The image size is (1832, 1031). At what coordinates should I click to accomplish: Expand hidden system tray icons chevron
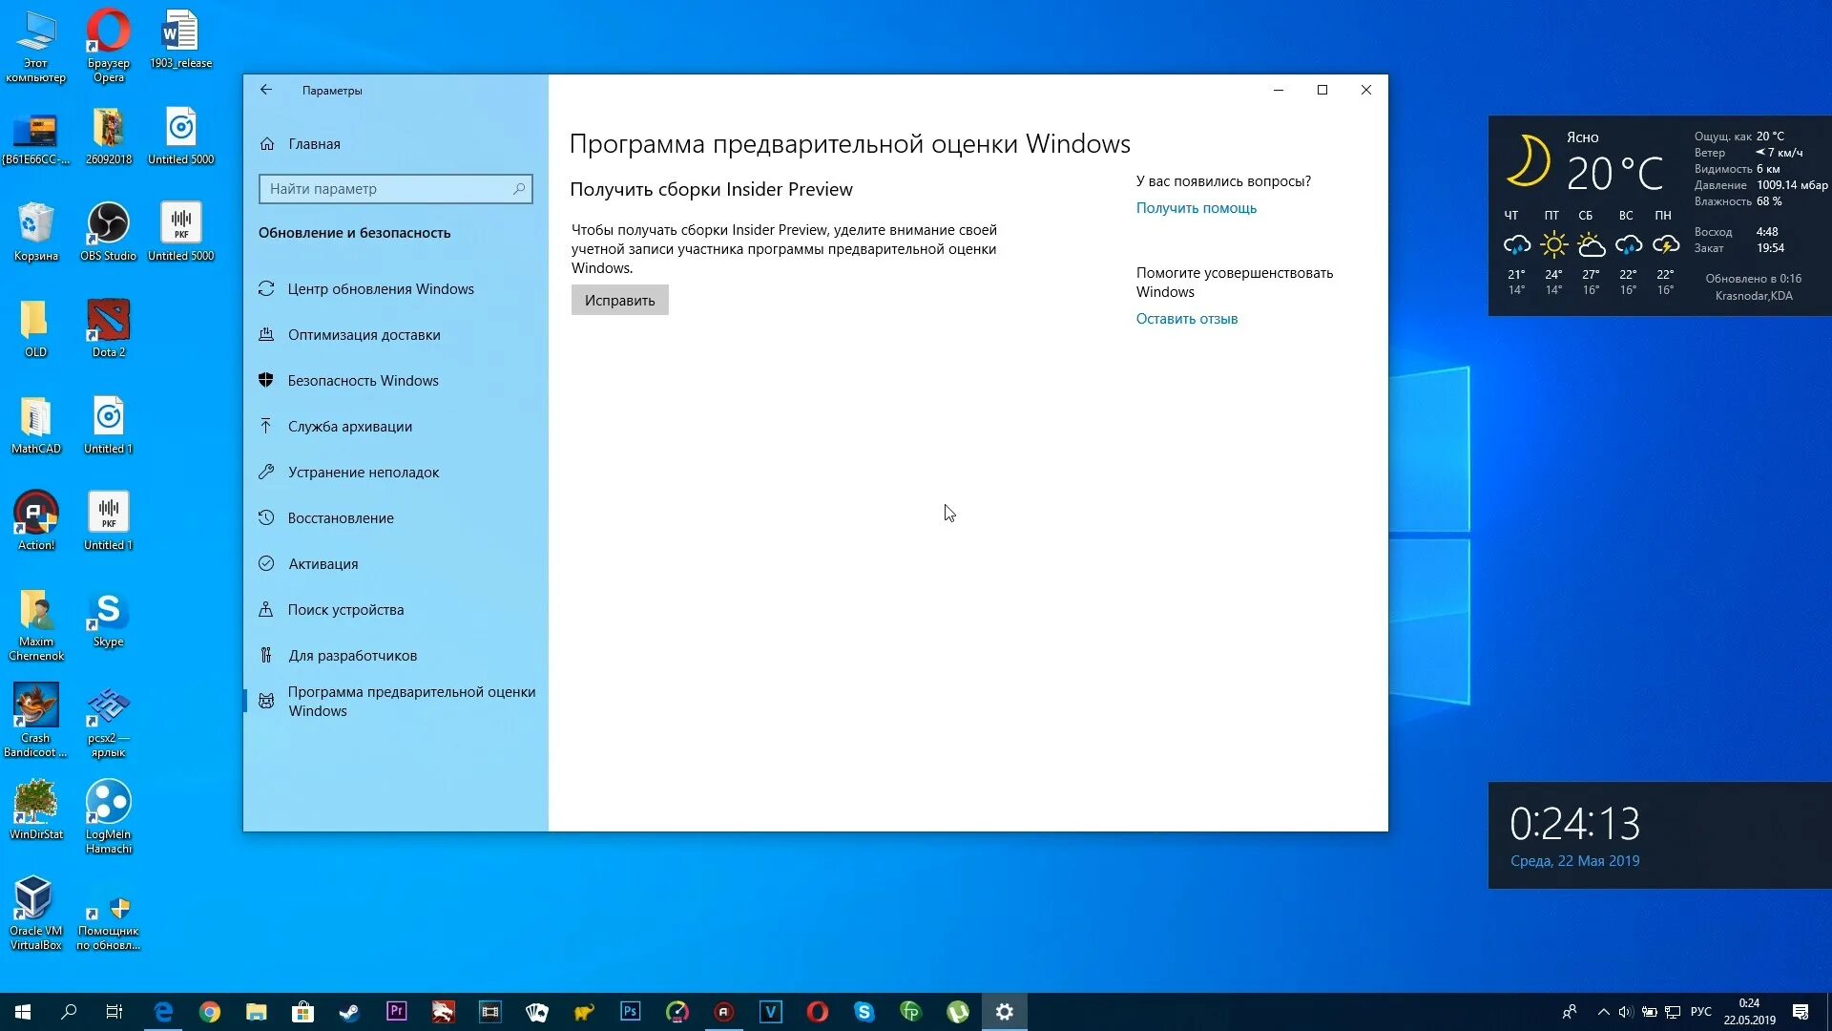tap(1603, 1012)
